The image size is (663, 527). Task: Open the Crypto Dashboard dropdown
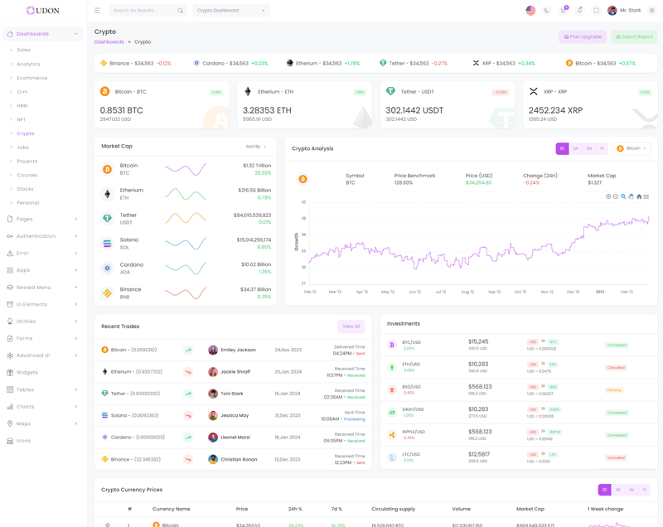pos(230,11)
